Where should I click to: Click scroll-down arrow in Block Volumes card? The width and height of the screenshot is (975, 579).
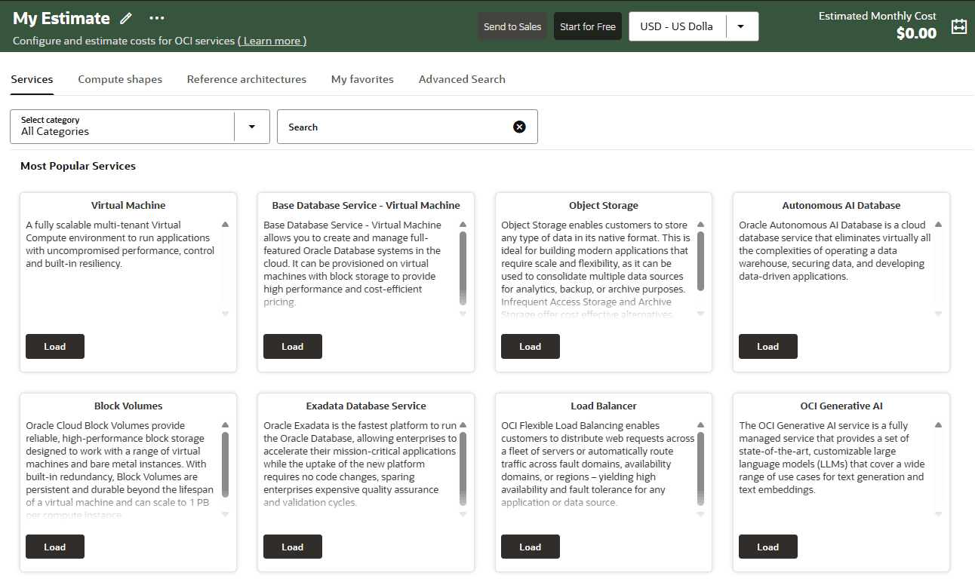[225, 514]
